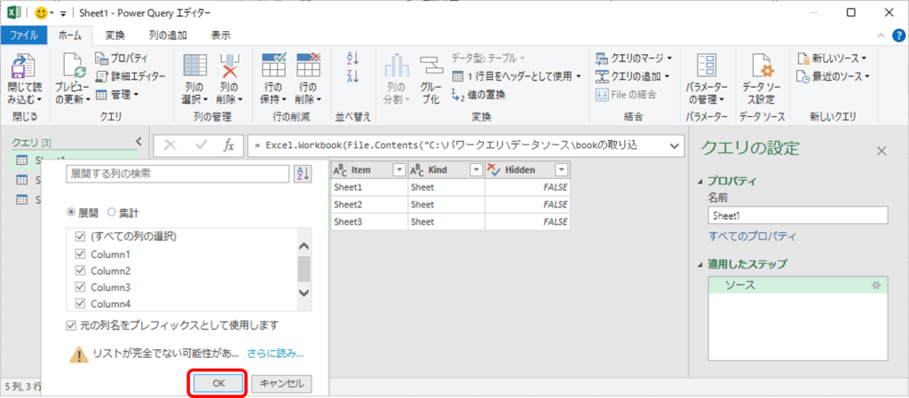Toggle the Column2 checkbox
The width and height of the screenshot is (909, 398).
(79, 270)
